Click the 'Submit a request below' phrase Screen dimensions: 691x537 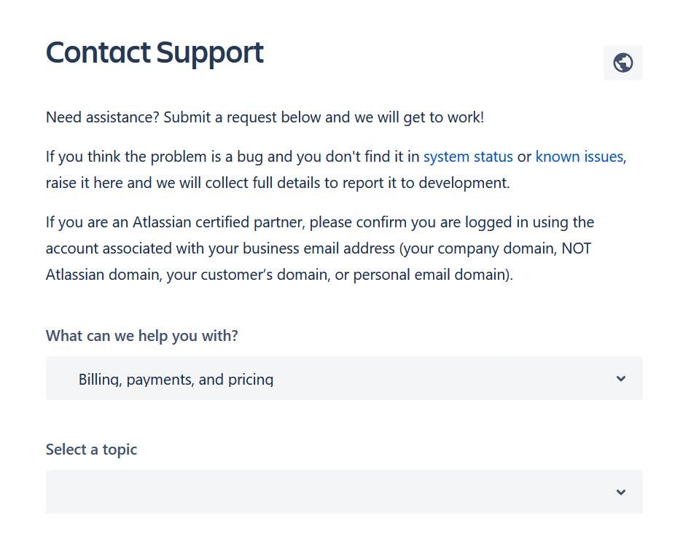coord(242,117)
